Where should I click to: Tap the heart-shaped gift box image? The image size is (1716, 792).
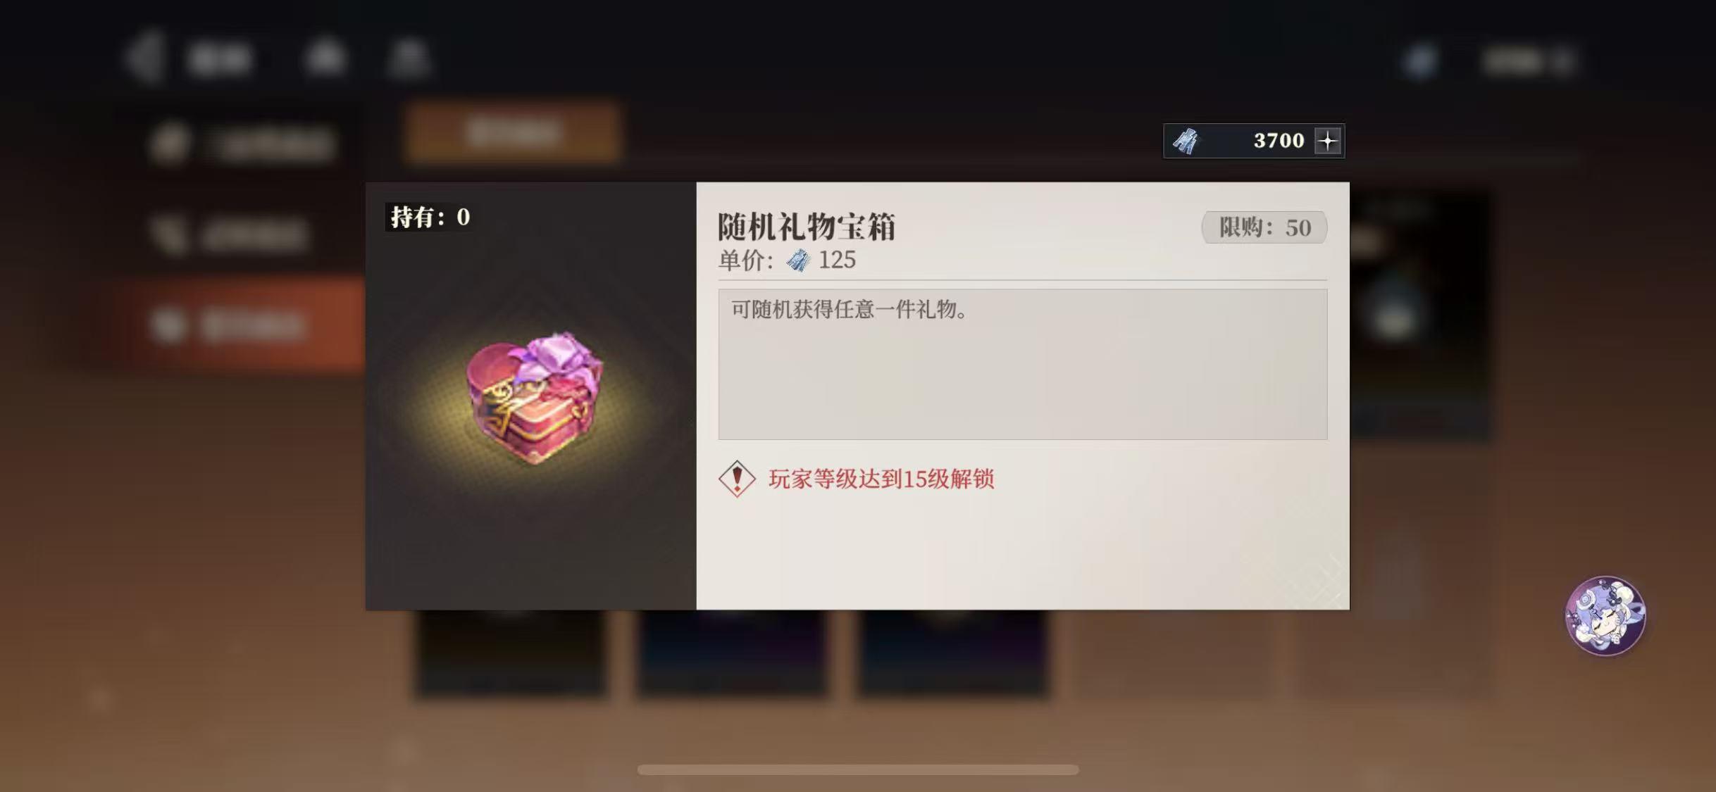pos(535,398)
